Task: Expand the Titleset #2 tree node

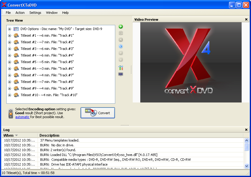Action: pyautogui.click(x=9, y=42)
